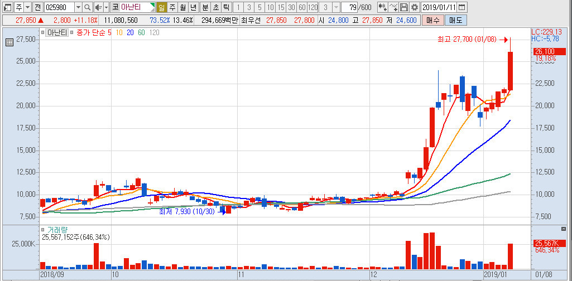Select the 일 daily period tab
The height and width of the screenshot is (281, 572).
161,7
